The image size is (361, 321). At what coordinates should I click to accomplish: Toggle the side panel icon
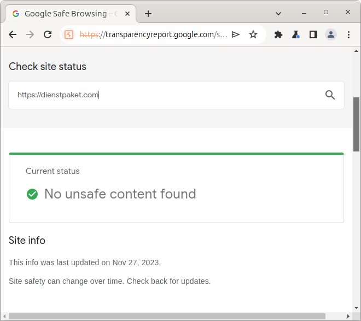tap(313, 34)
